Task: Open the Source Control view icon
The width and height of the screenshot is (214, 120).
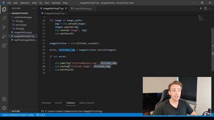Action: (x=4, y=27)
